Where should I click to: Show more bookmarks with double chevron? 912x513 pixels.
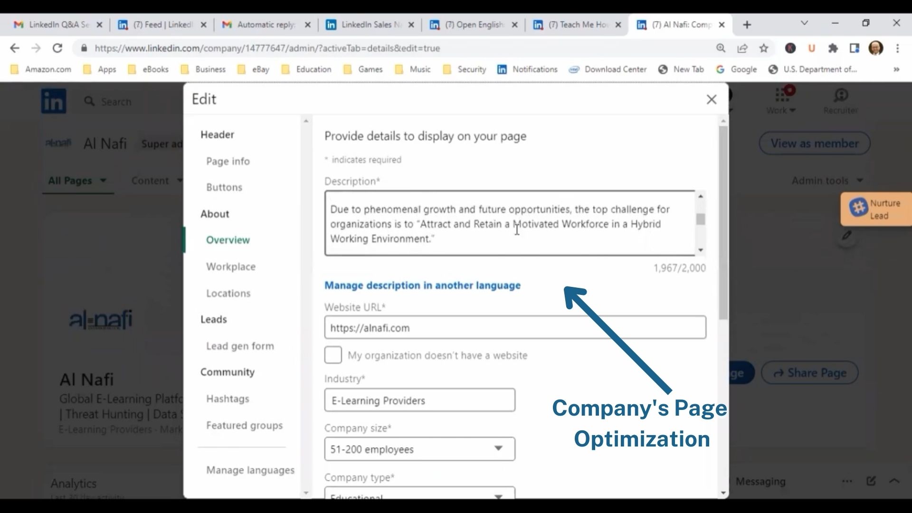(896, 69)
